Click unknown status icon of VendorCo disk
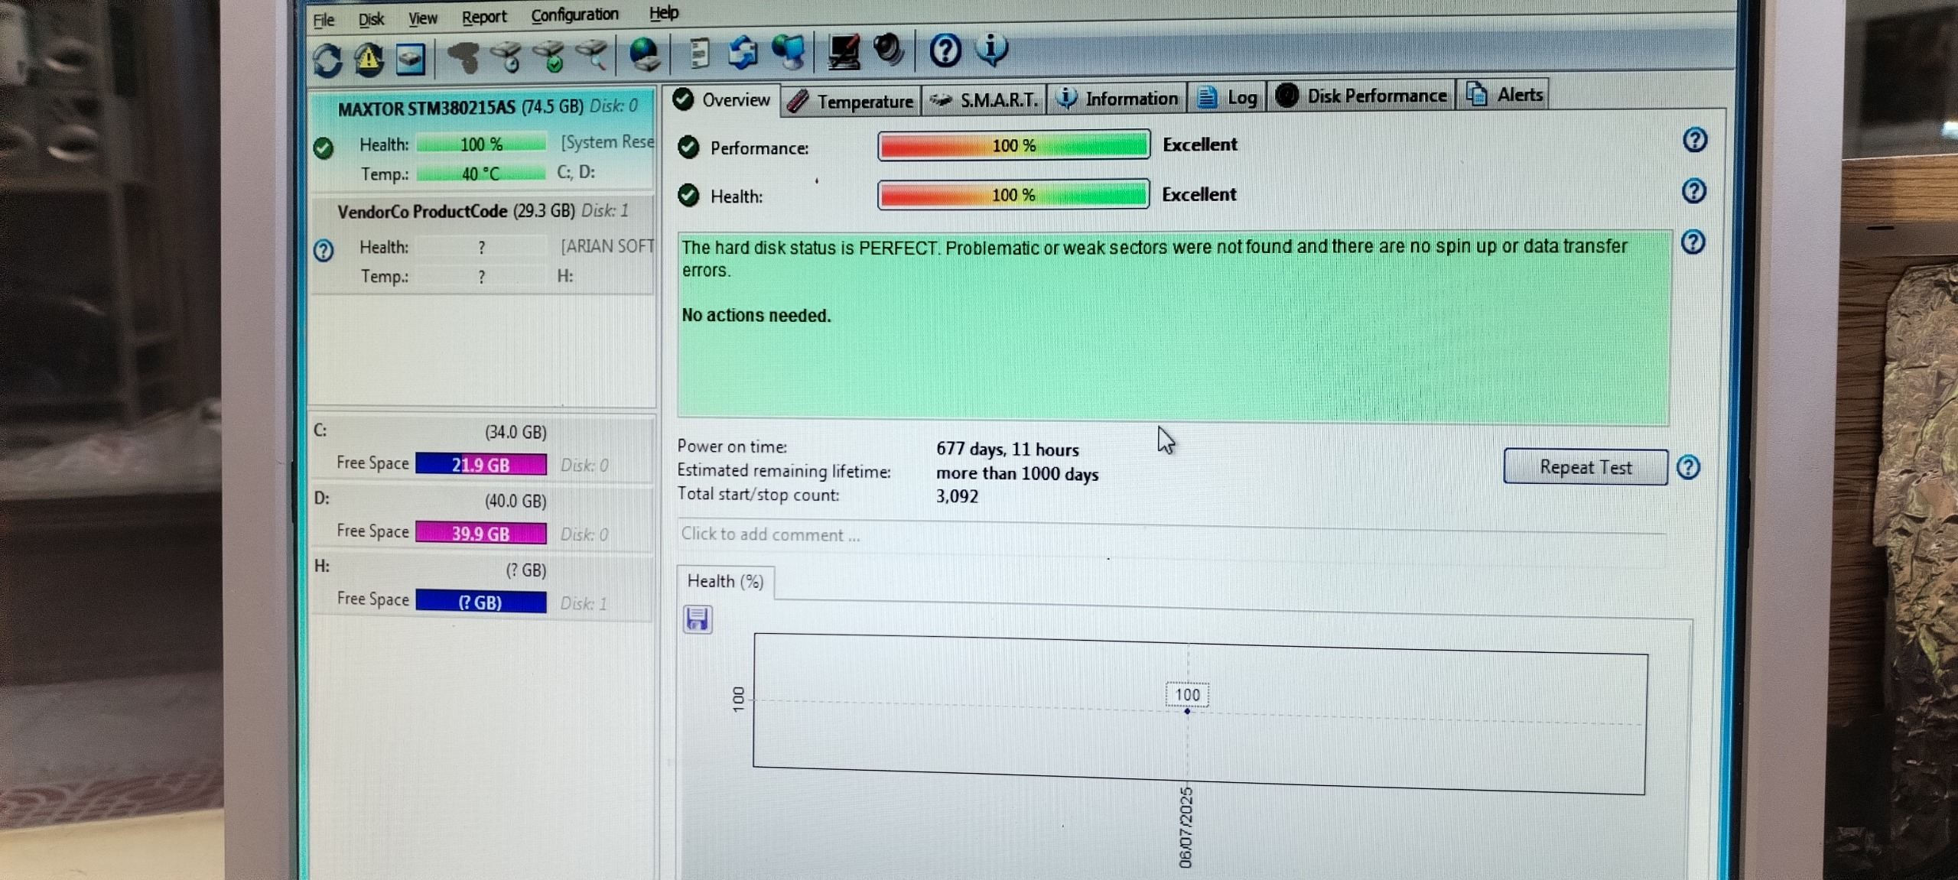Image resolution: width=1958 pixels, height=880 pixels. point(324,250)
